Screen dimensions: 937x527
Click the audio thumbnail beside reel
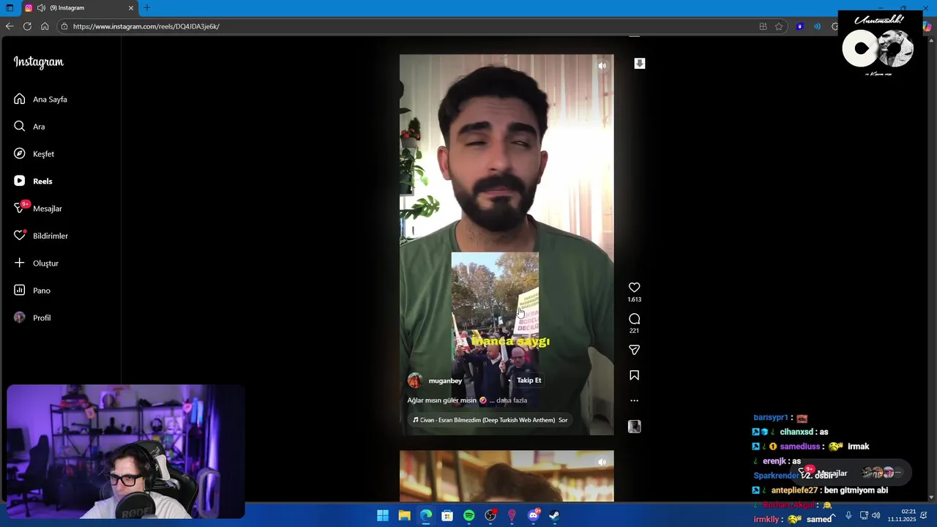click(x=635, y=426)
